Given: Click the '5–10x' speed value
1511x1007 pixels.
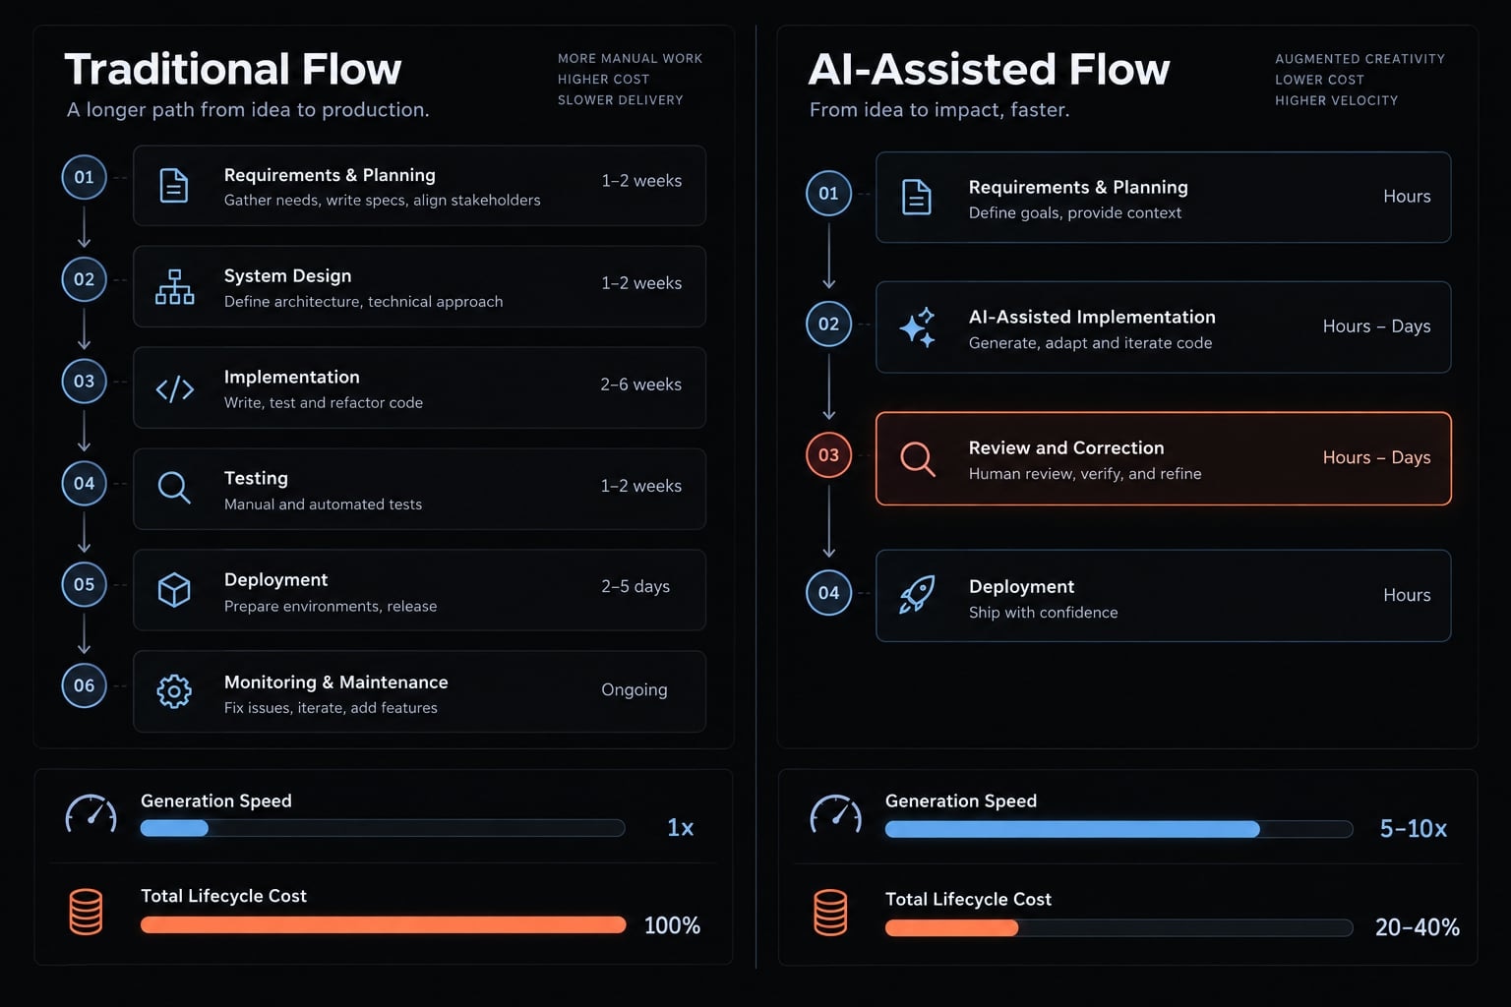Looking at the screenshot, I should [x=1413, y=829].
